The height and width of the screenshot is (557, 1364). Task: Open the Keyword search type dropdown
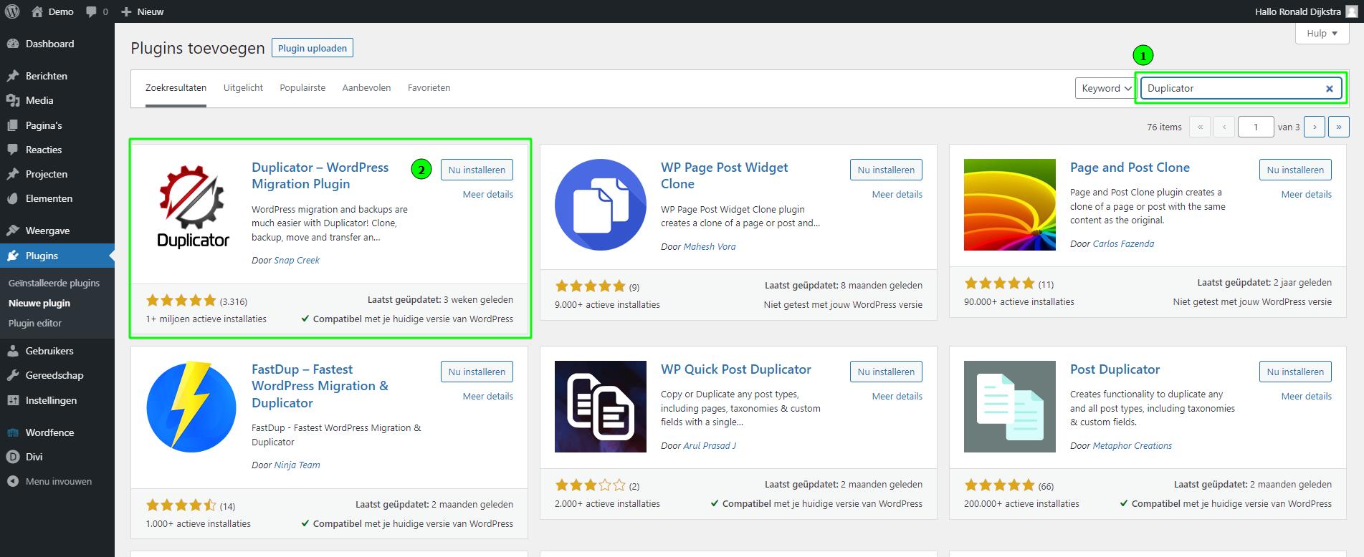pos(1105,88)
